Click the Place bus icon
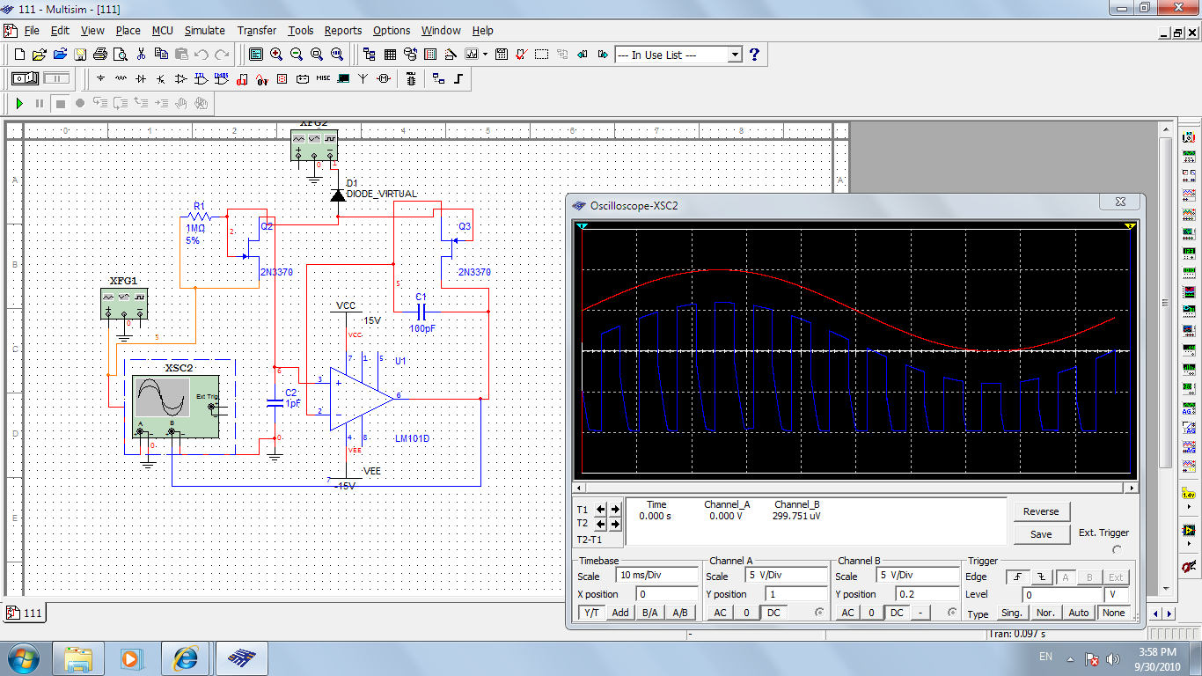 tap(458, 78)
